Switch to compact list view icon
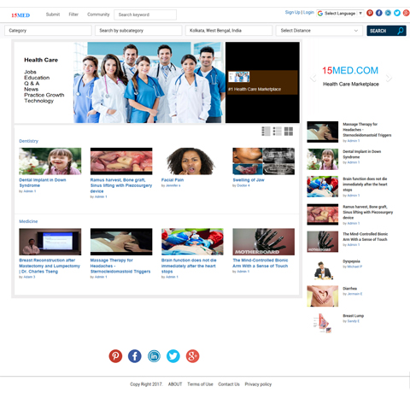410x410 pixels. coord(277,132)
